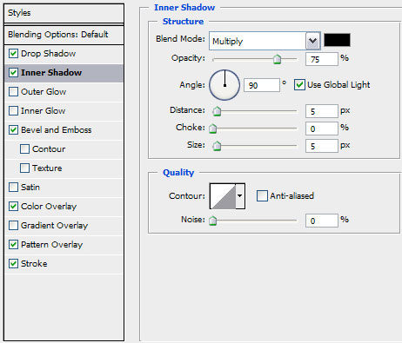The image size is (402, 343).
Task: Check the Satin checkbox
Action: [13, 188]
